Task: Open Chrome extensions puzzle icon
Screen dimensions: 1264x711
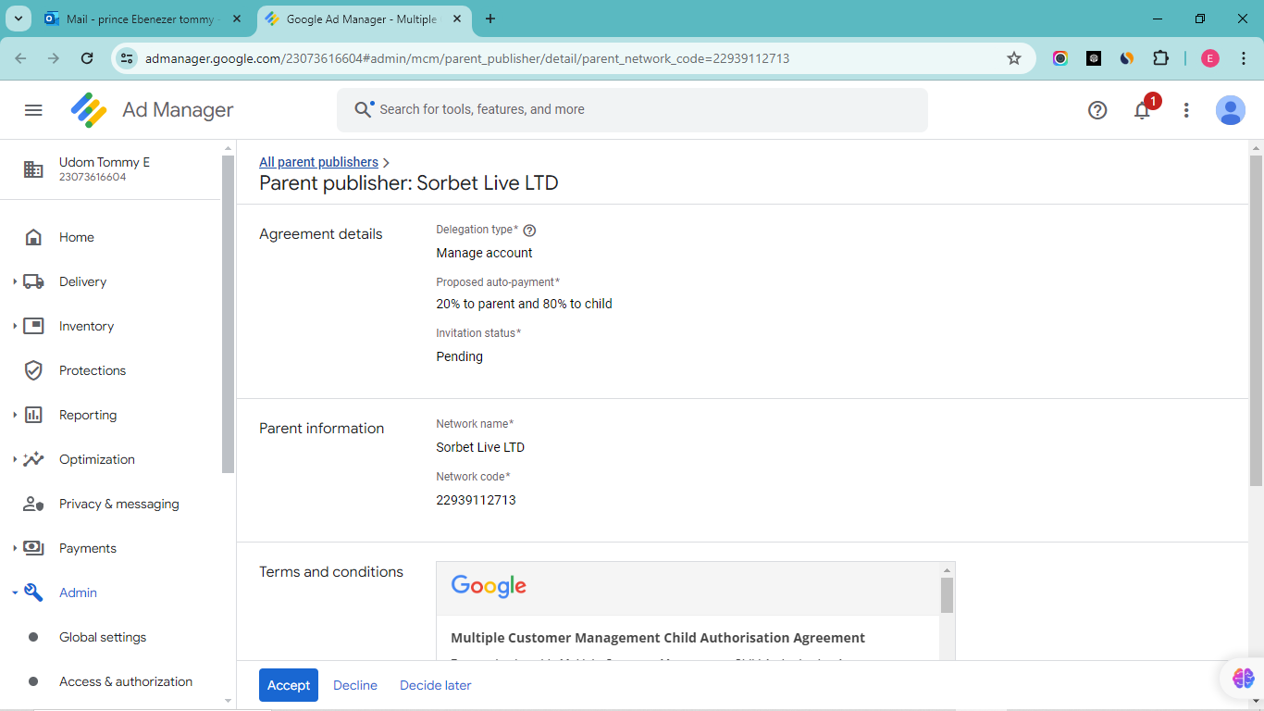Action: pos(1160,58)
